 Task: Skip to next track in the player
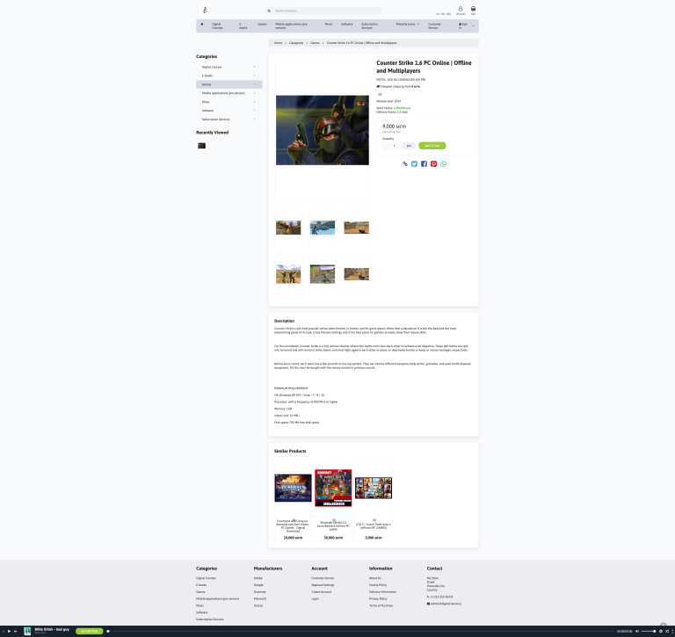pyautogui.click(x=15, y=632)
